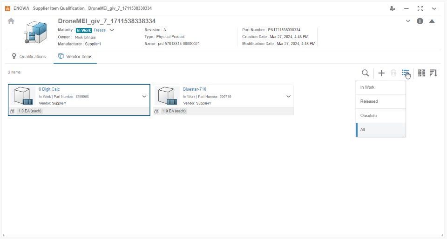Click DroneMEI_giv_7_1711538338334 title heading
This screenshot has width=447, height=239.
pos(107,21)
